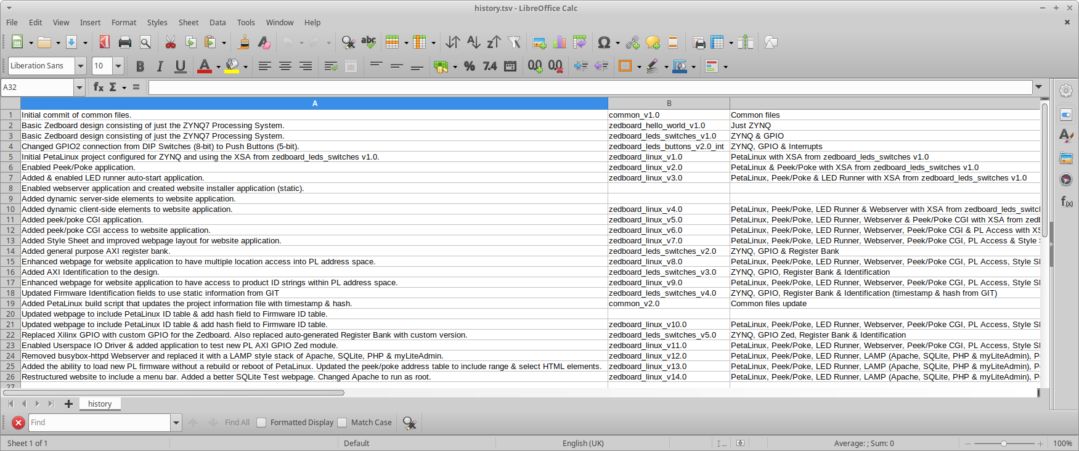The image size is (1079, 451).
Task: Click the Find All button
Action: coord(237,423)
